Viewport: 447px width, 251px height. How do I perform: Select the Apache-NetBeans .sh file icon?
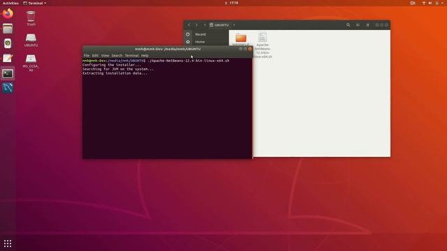263,37
